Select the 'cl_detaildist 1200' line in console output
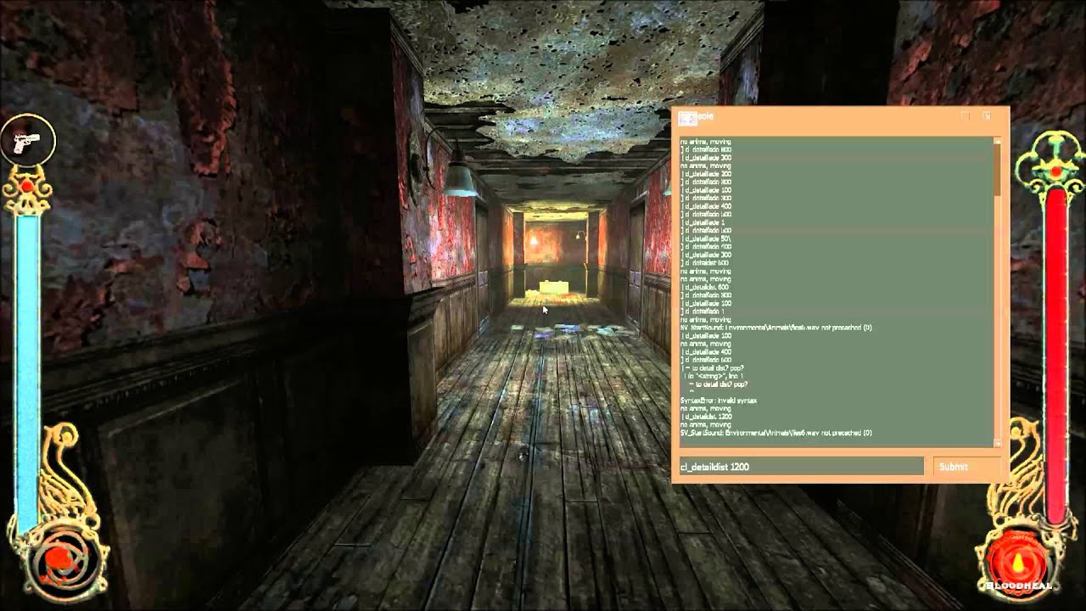Image resolution: width=1086 pixels, height=611 pixels. pyautogui.click(x=706, y=417)
